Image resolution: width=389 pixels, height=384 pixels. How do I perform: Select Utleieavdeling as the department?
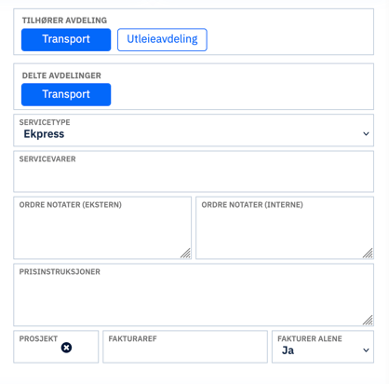(x=162, y=40)
